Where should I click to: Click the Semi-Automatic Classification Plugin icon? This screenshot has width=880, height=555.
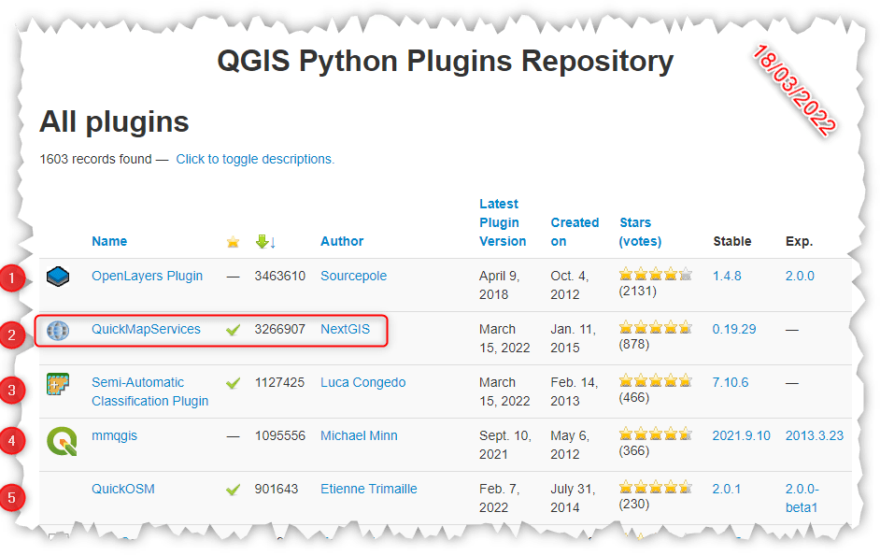(59, 384)
